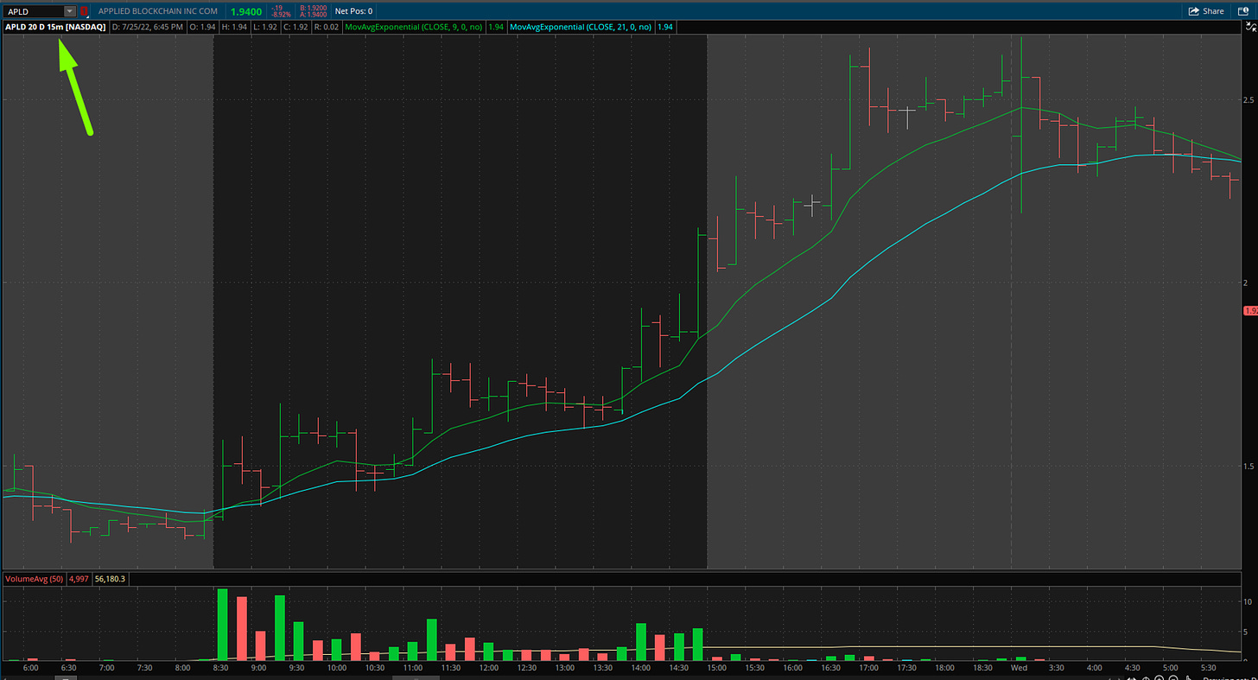Click the 'APLD 20 D 15m [NASDAQ]' chart label
The height and width of the screenshot is (680, 1258).
click(x=55, y=27)
